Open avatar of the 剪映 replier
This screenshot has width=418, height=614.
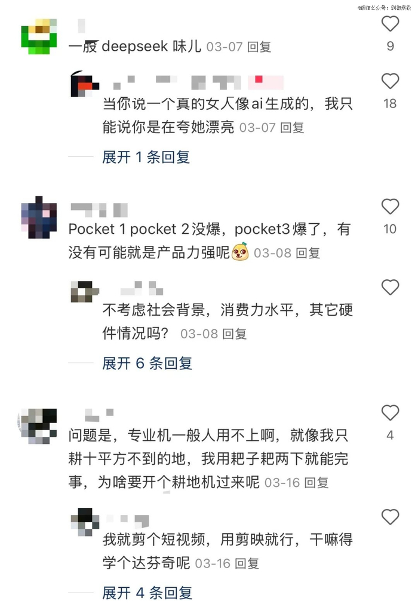85,522
